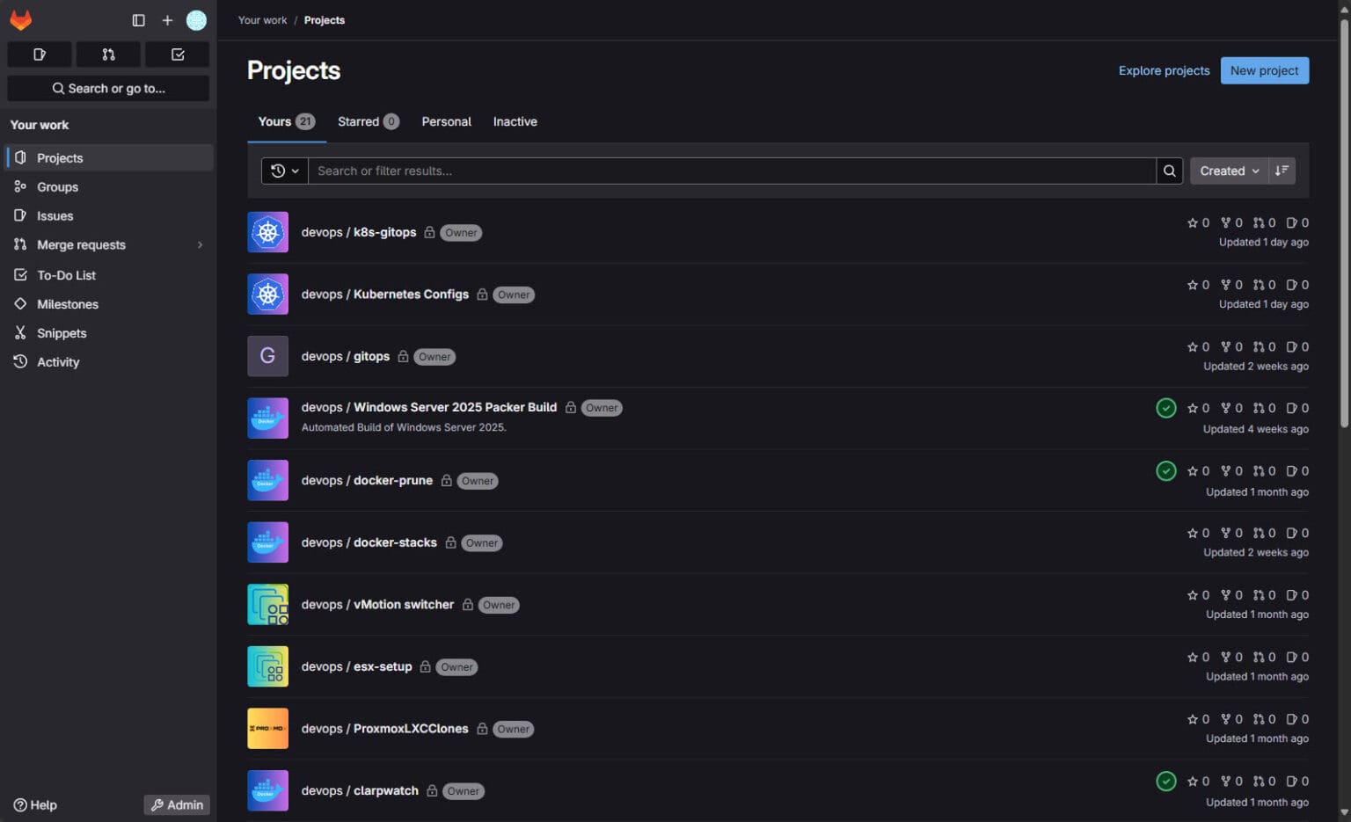Click the New project button

point(1264,70)
